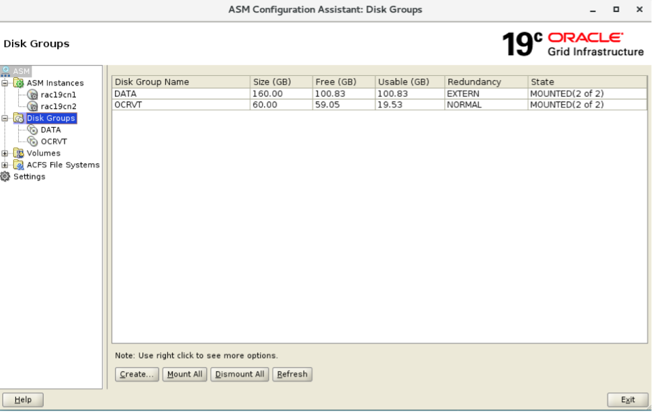This screenshot has width=653, height=412.
Task: Click the 19.53 usable cell
Action: [x=410, y=105]
